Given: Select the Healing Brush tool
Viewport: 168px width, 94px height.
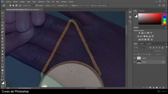Looking at the screenshot, I should [x=2, y=32].
